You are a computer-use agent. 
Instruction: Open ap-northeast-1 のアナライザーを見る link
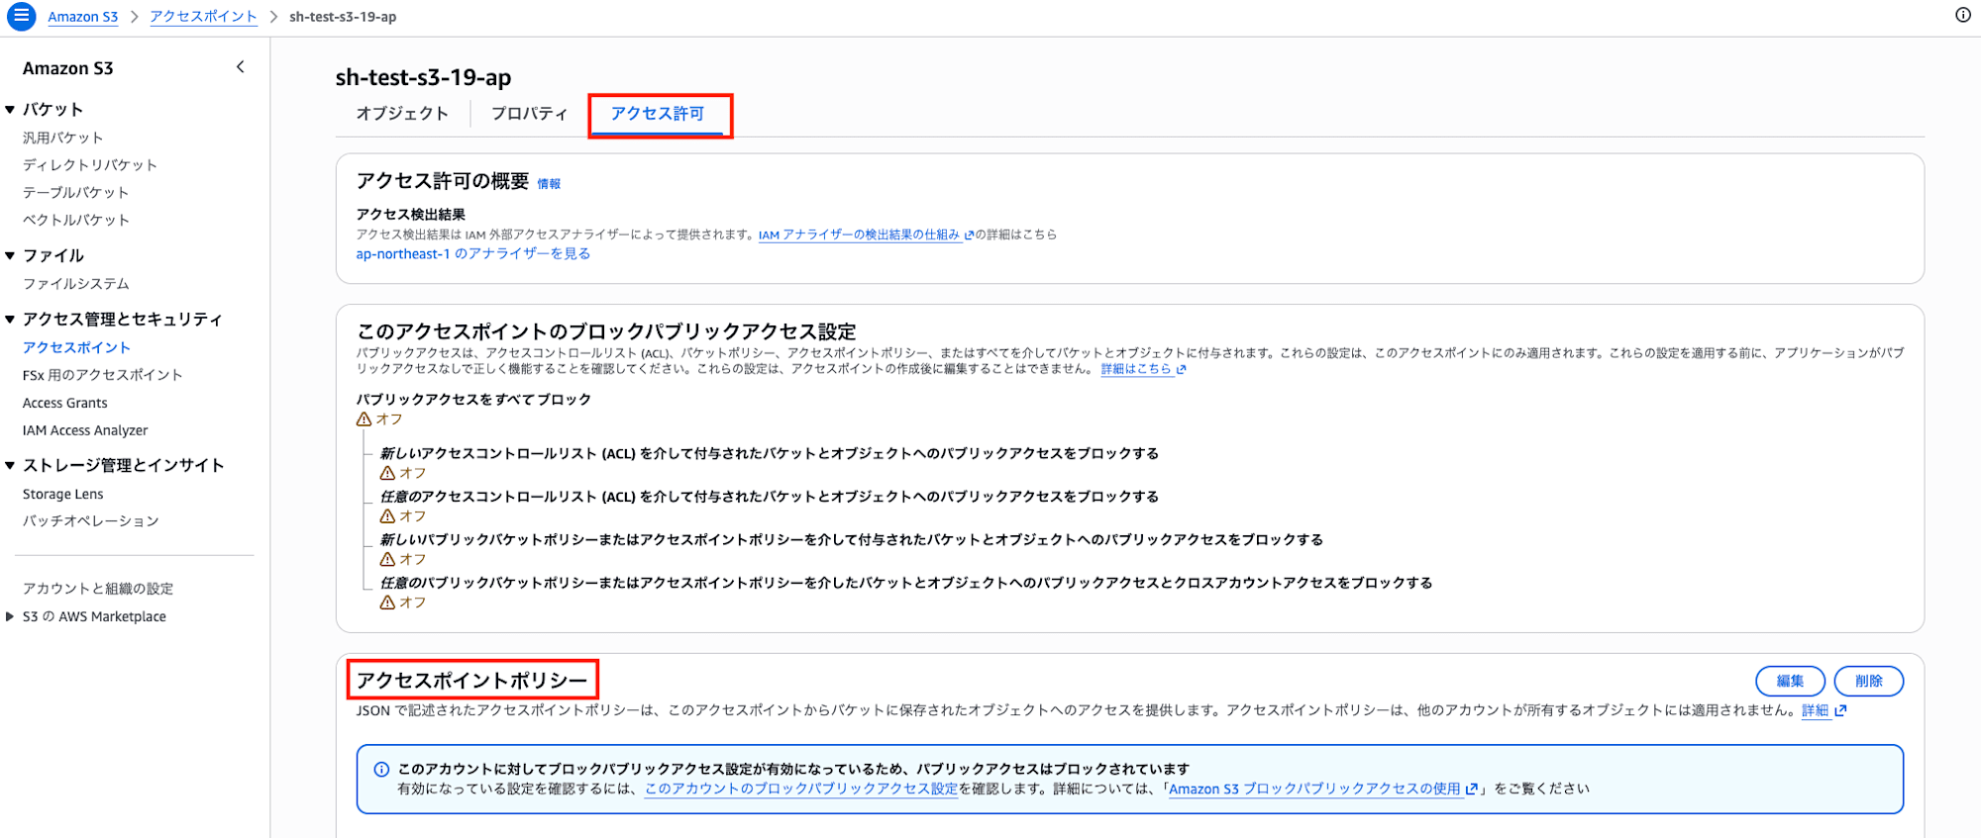(x=473, y=254)
